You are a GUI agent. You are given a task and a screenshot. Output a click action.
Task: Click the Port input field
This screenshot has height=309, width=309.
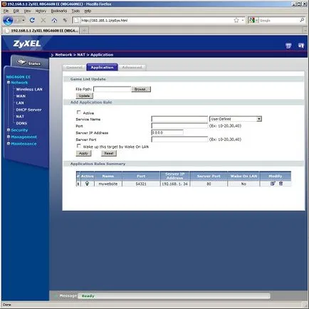[179, 125]
